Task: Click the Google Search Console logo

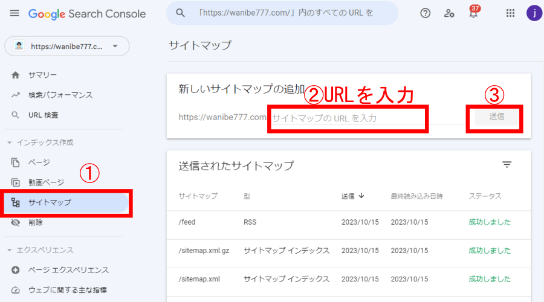Action: tap(87, 14)
